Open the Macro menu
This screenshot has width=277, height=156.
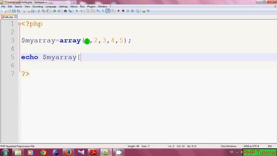tap(74, 6)
